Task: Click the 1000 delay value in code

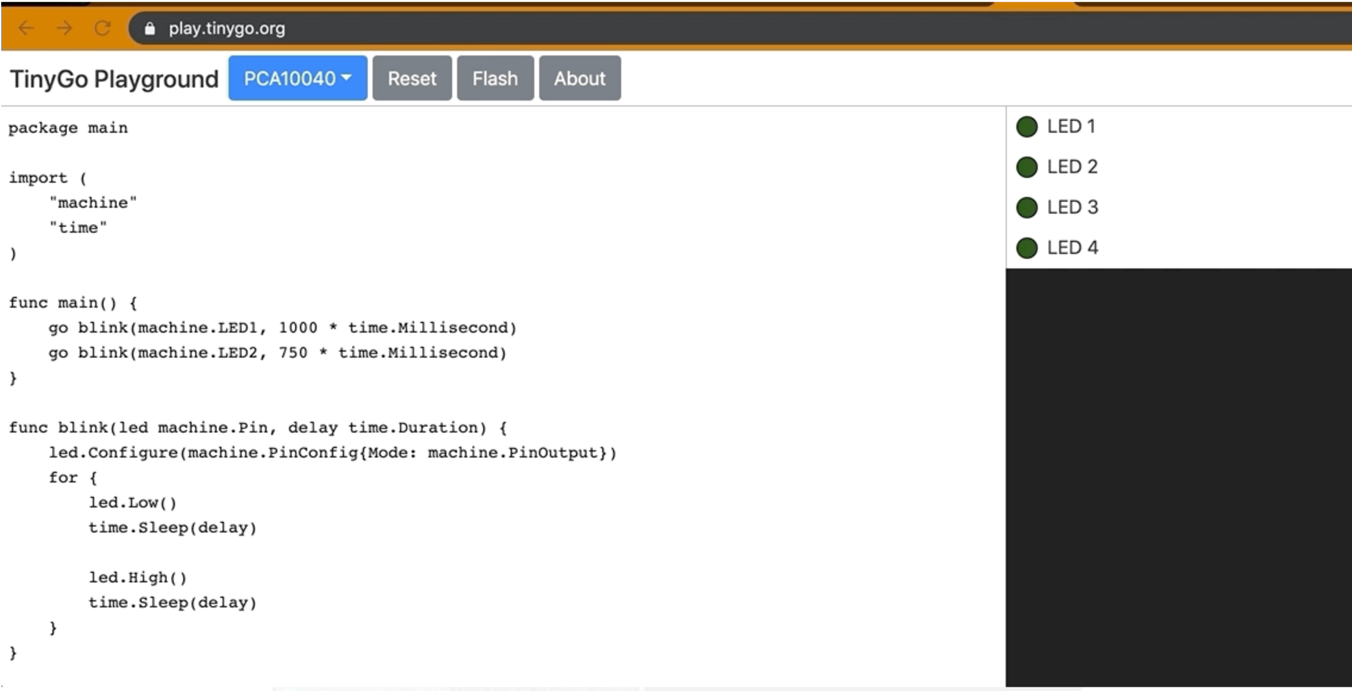Action: tap(298, 328)
